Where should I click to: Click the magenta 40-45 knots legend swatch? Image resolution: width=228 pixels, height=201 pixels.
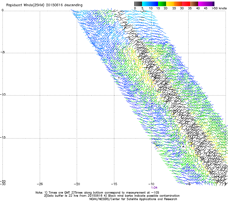pyautogui.click(x=202, y=4)
